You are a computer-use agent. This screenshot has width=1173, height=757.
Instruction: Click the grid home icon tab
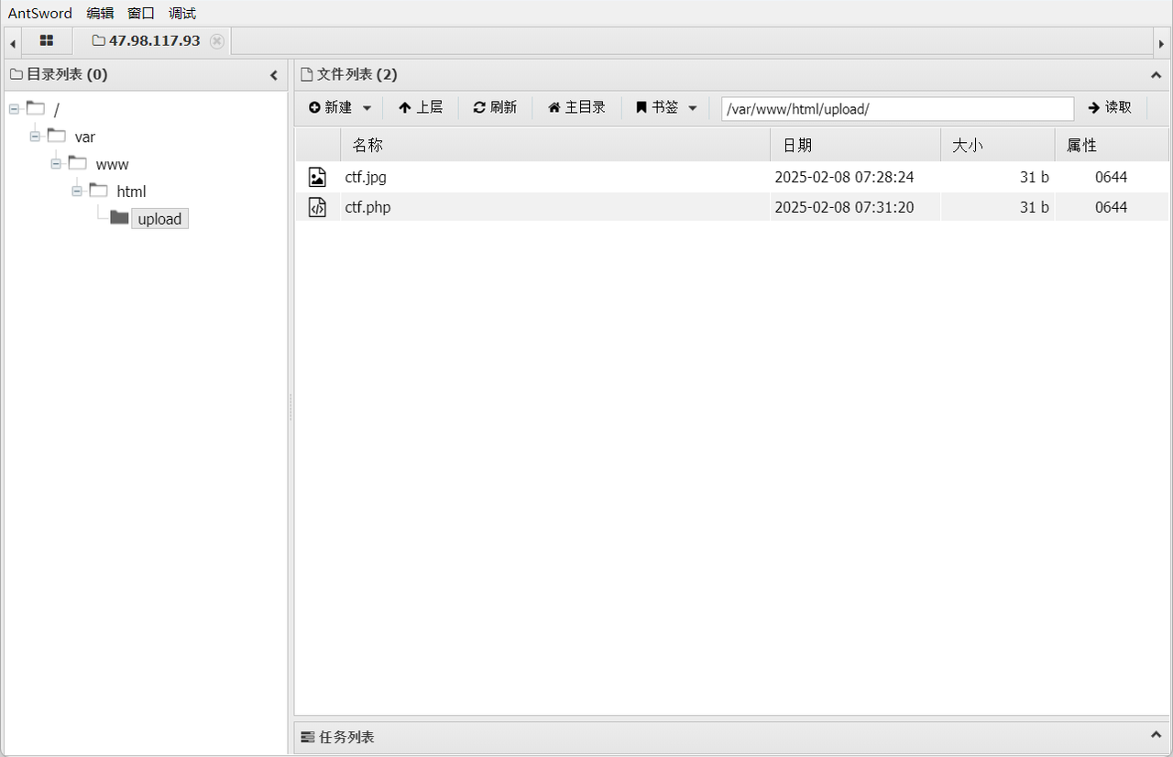pos(46,41)
